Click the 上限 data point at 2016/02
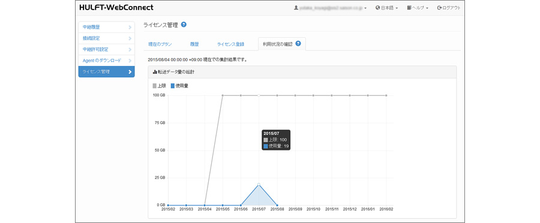Screen dimensions: 540x223 386,95
